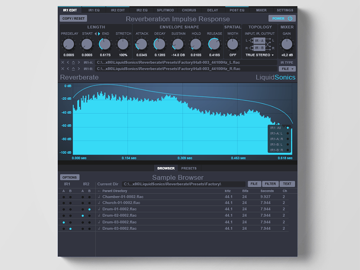
Task: Click the end value 0.617S
Action: tap(105, 55)
